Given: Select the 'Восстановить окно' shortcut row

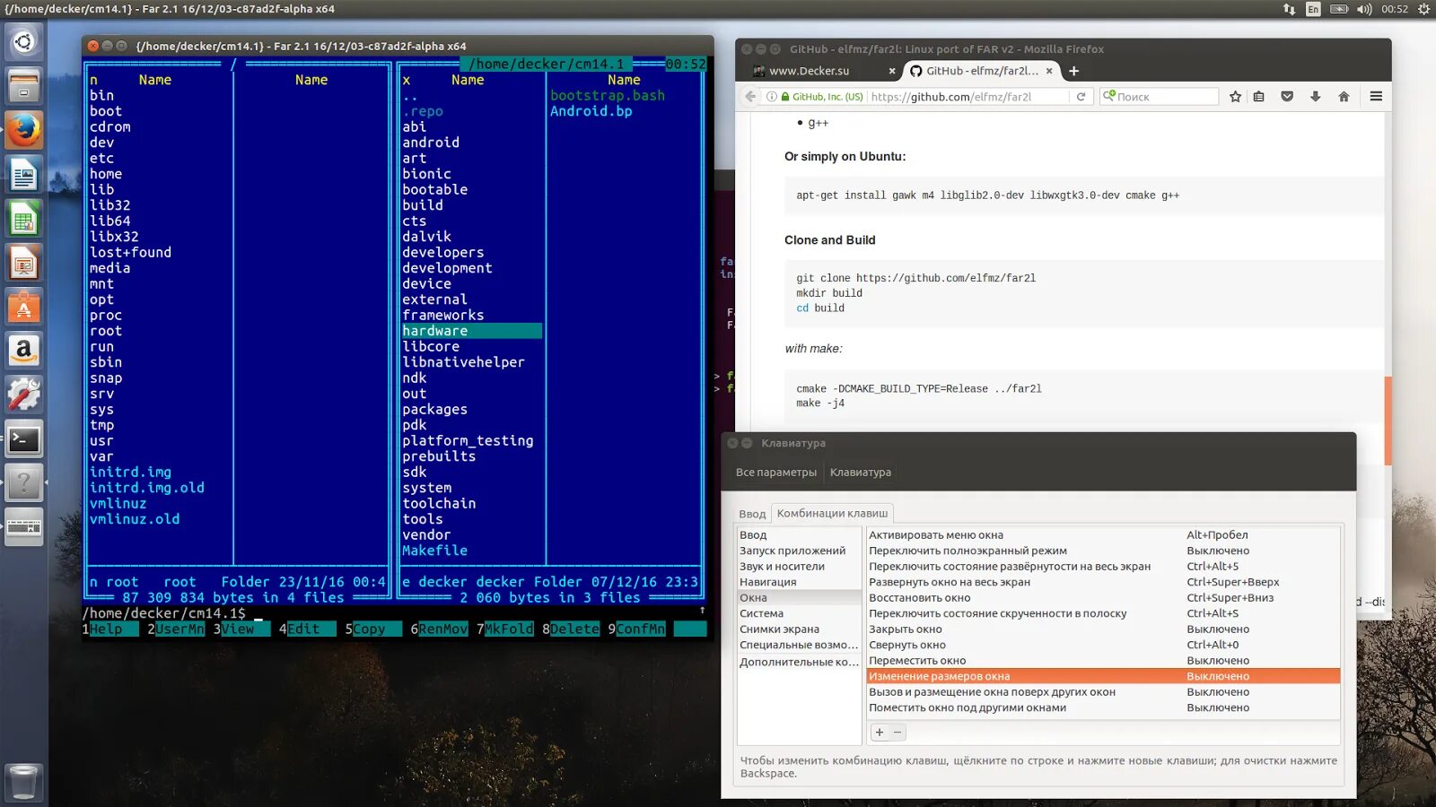Looking at the screenshot, I should (1103, 598).
